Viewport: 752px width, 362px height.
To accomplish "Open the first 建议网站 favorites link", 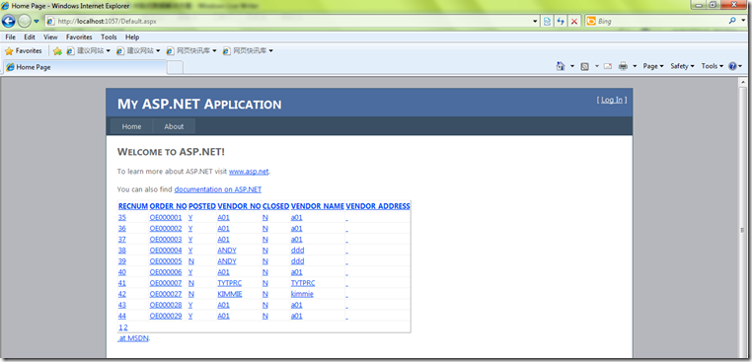I will click(88, 51).
